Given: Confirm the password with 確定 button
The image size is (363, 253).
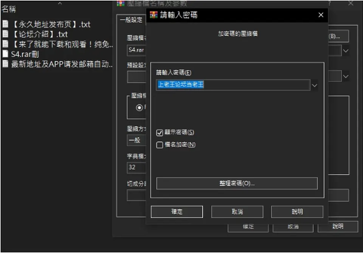Looking at the screenshot, I should coord(177,212).
